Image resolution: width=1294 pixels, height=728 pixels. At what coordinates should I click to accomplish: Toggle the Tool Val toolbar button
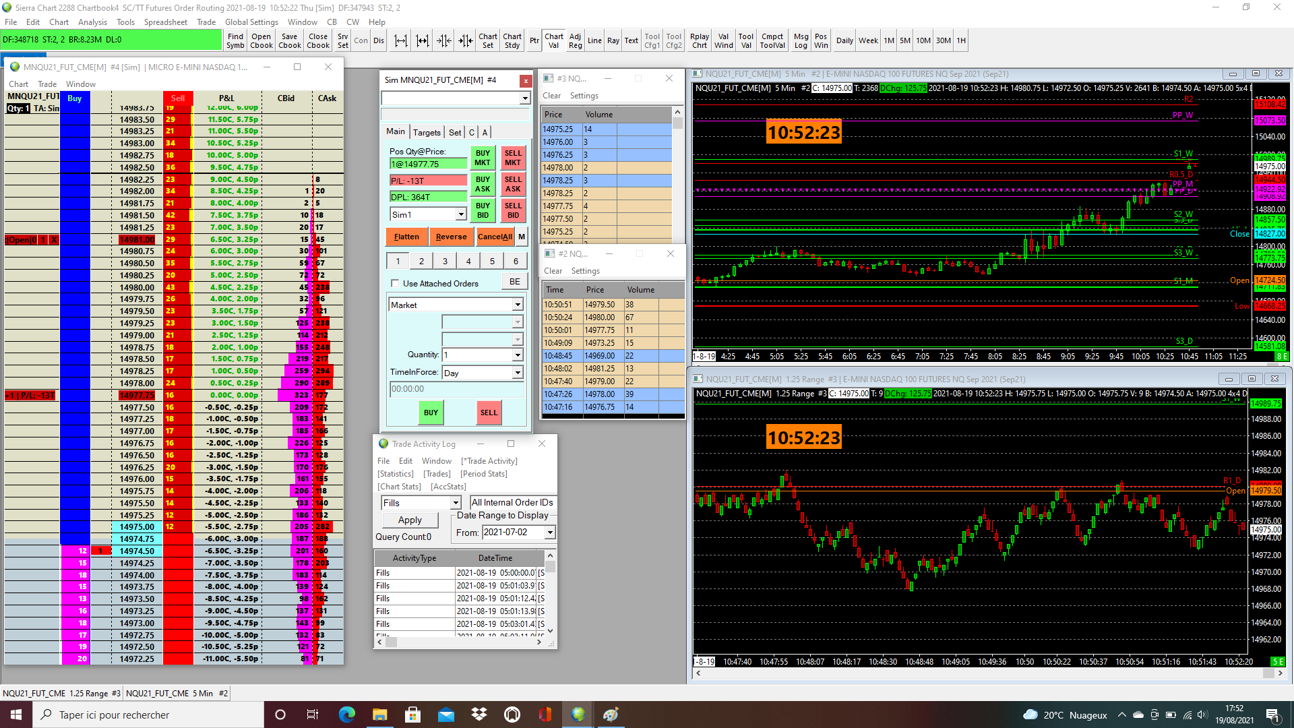(x=746, y=40)
